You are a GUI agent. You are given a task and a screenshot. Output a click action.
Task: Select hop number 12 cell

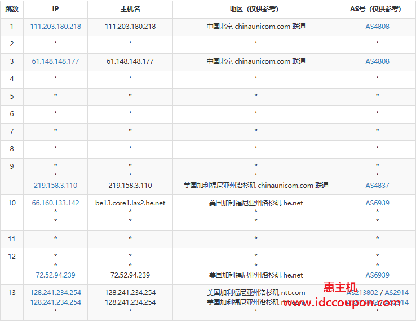[x=12, y=266]
